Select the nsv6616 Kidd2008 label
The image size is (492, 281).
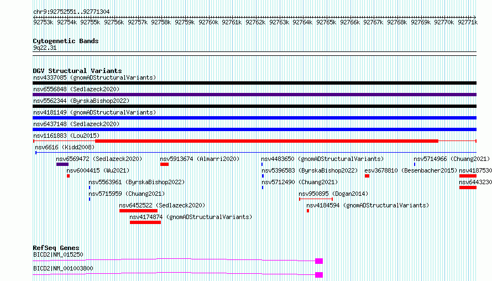65,147
